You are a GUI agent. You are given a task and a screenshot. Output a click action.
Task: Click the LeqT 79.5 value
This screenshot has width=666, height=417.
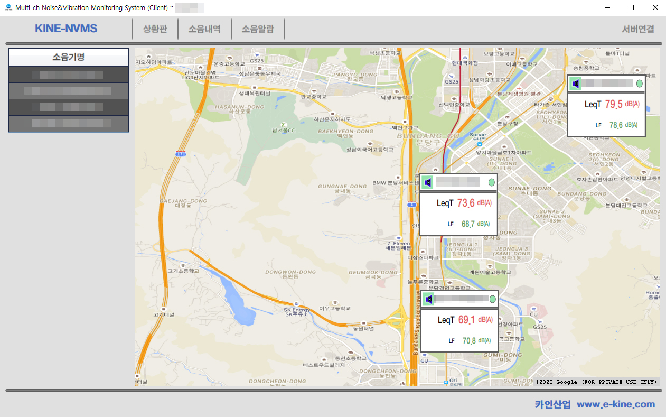614,104
